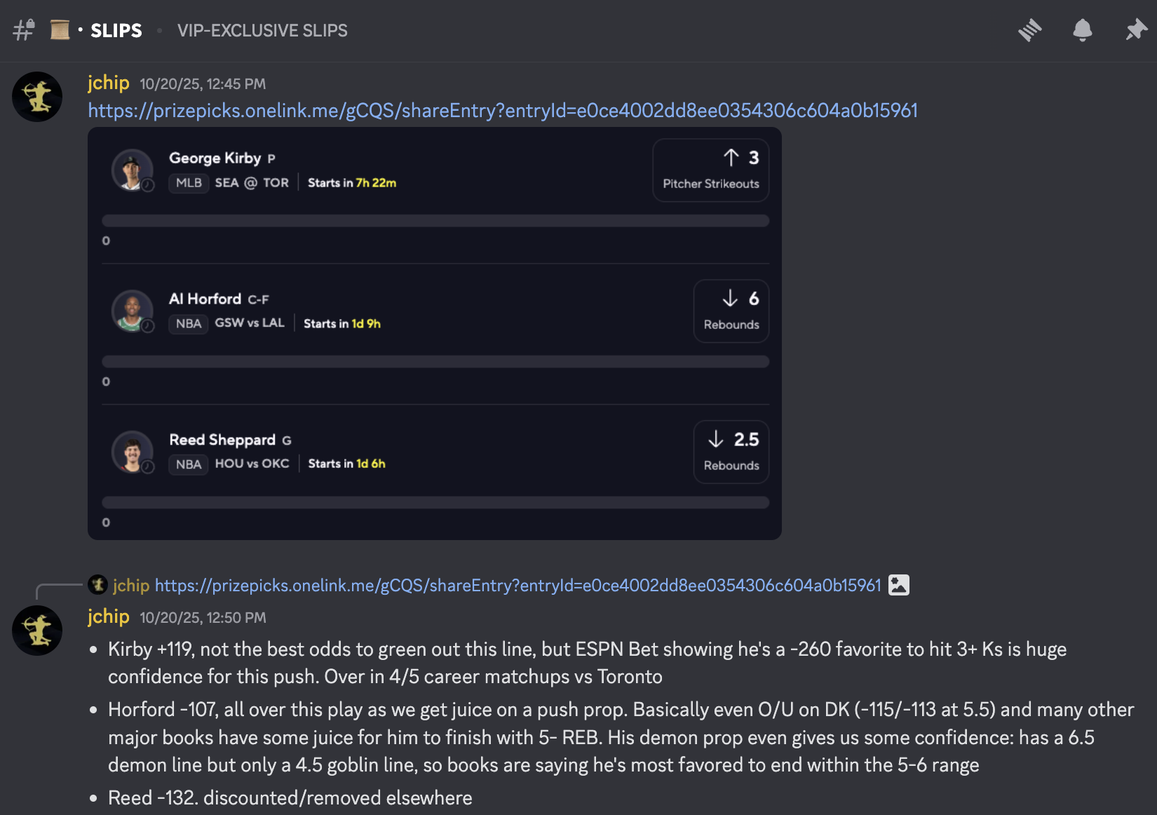
Task: Click Reed Sheppard player photo
Action: point(132,452)
